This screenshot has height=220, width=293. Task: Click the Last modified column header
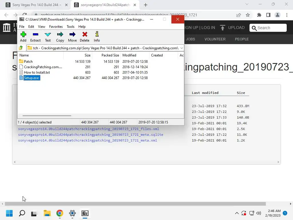tap(205, 93)
